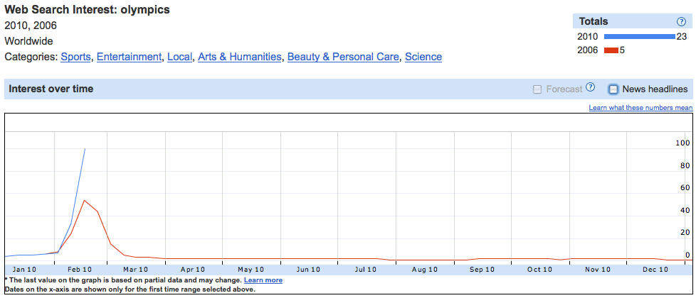Viewport: 696px width, 298px height.
Task: Click the Mar 10 x-axis label
Action: 135,270
